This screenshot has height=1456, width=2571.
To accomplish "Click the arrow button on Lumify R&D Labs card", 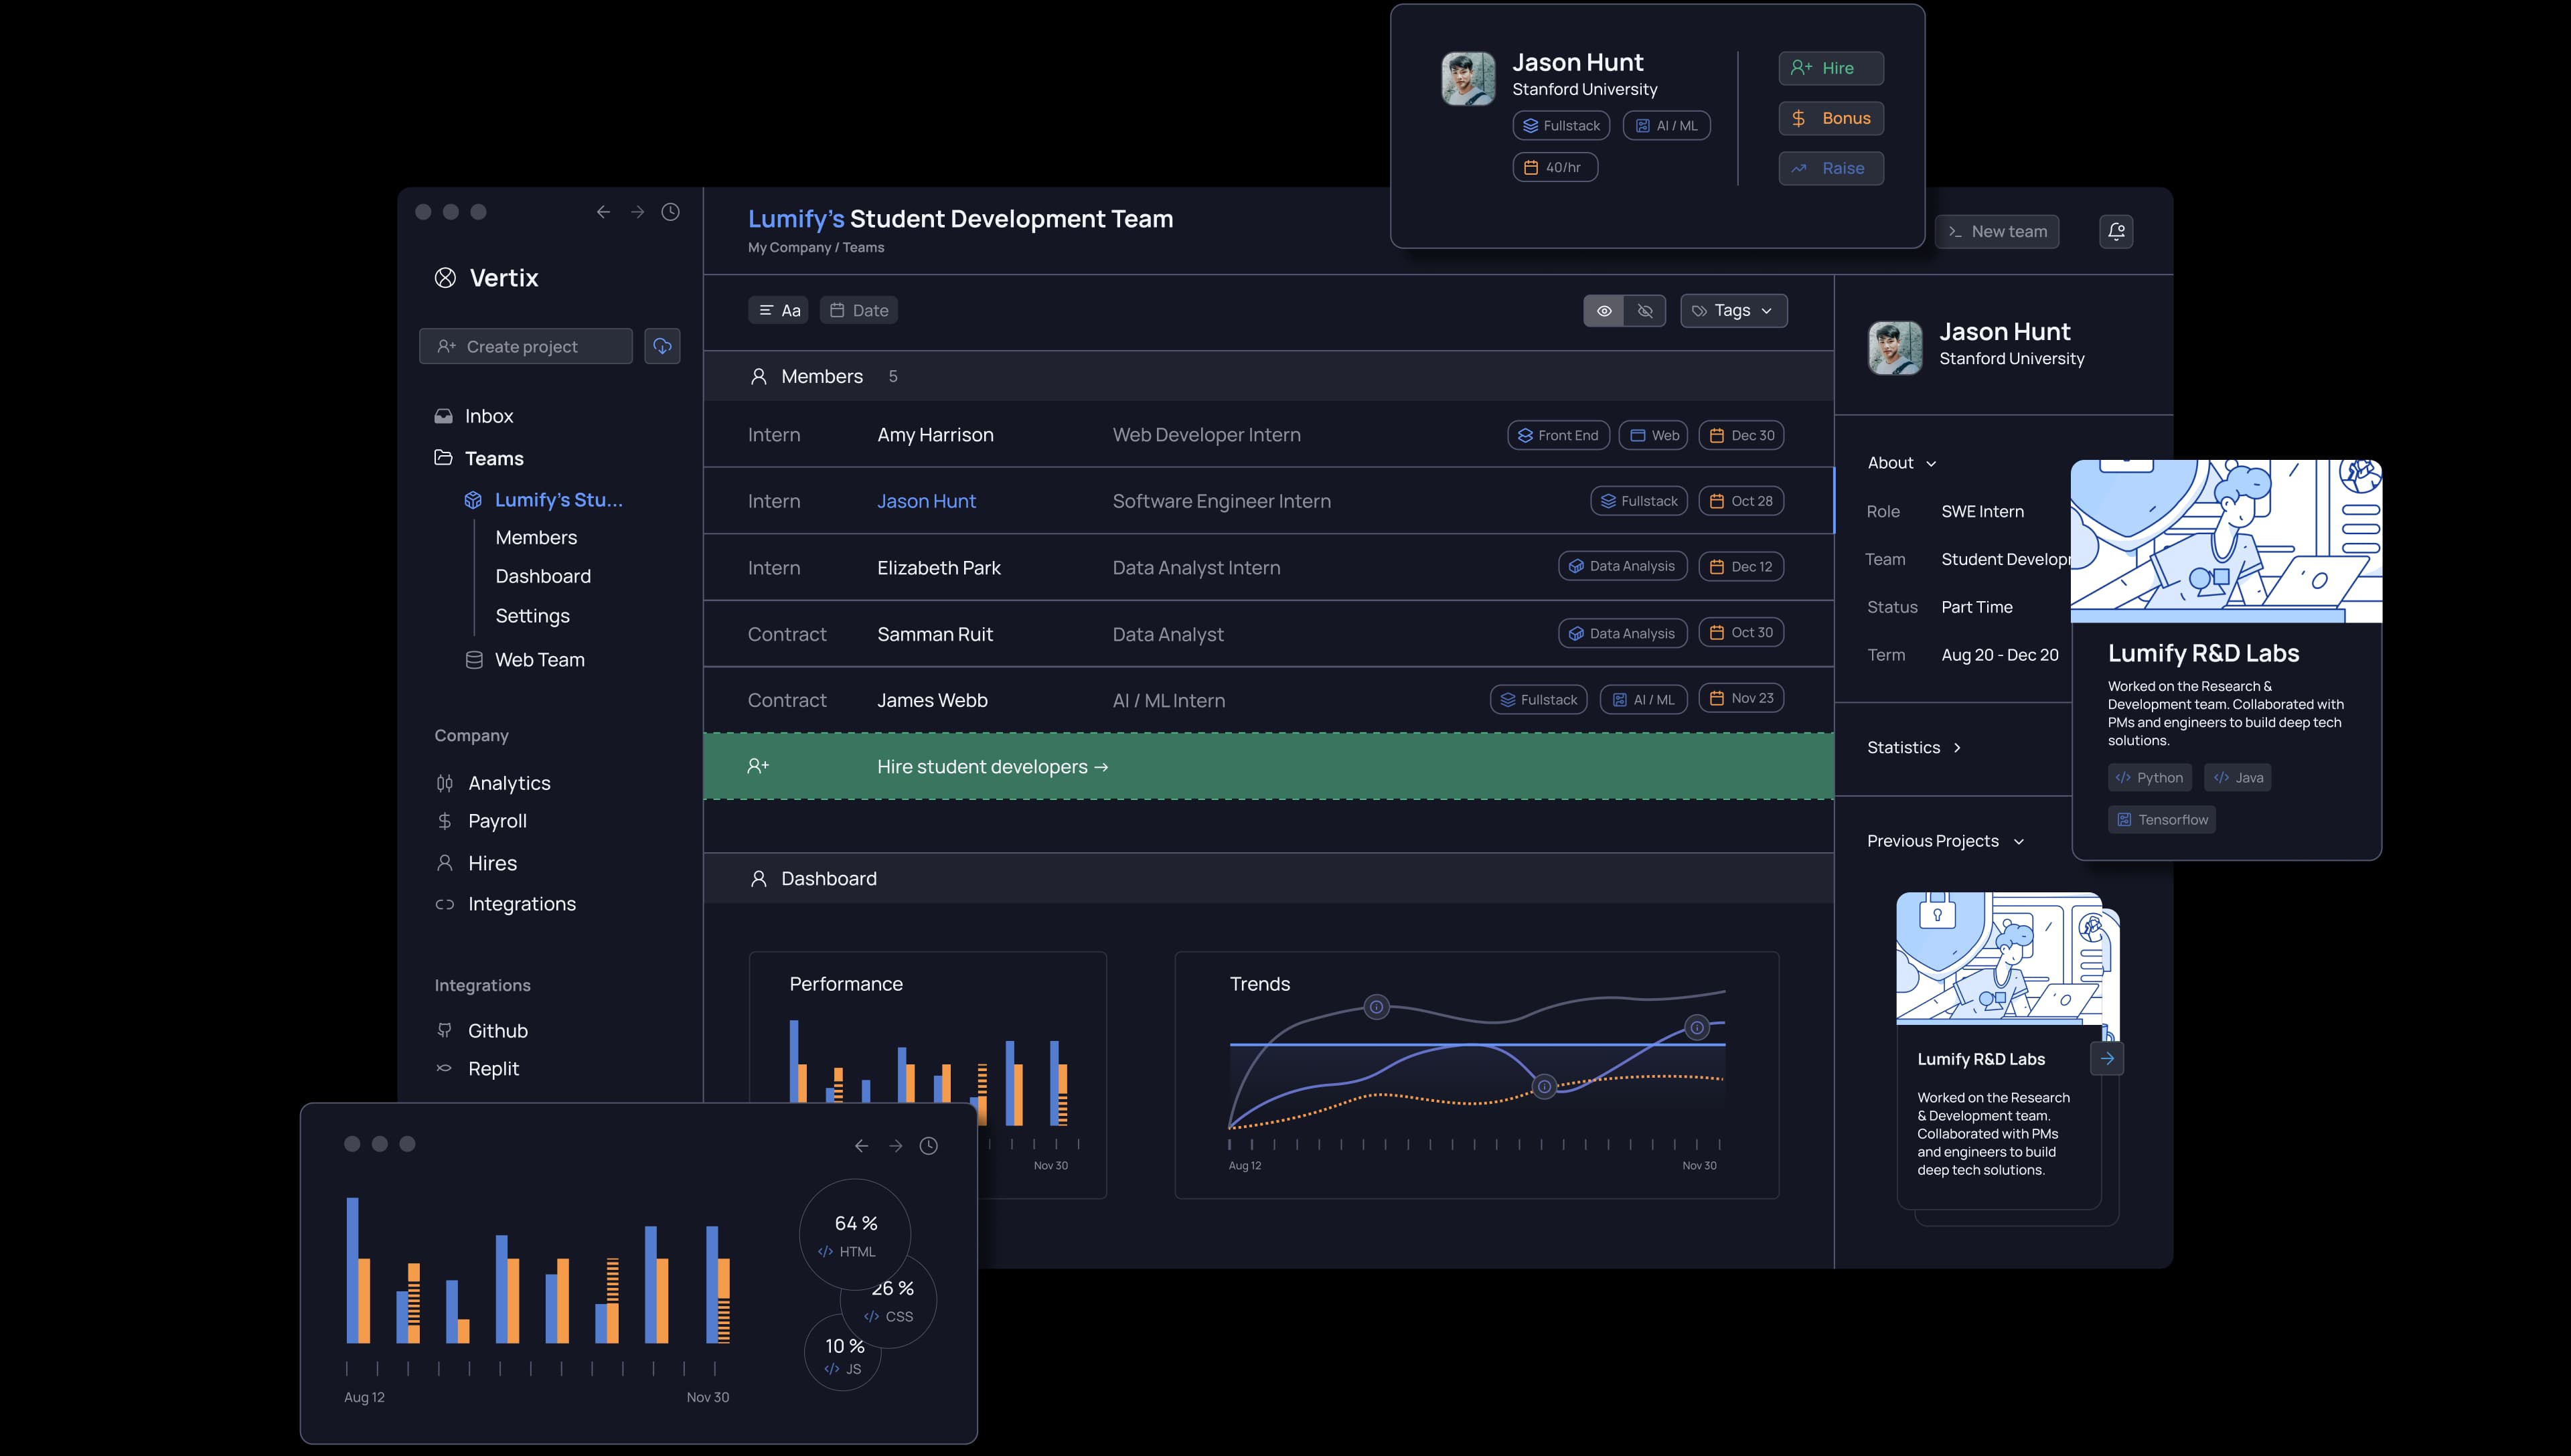I will point(2107,1058).
